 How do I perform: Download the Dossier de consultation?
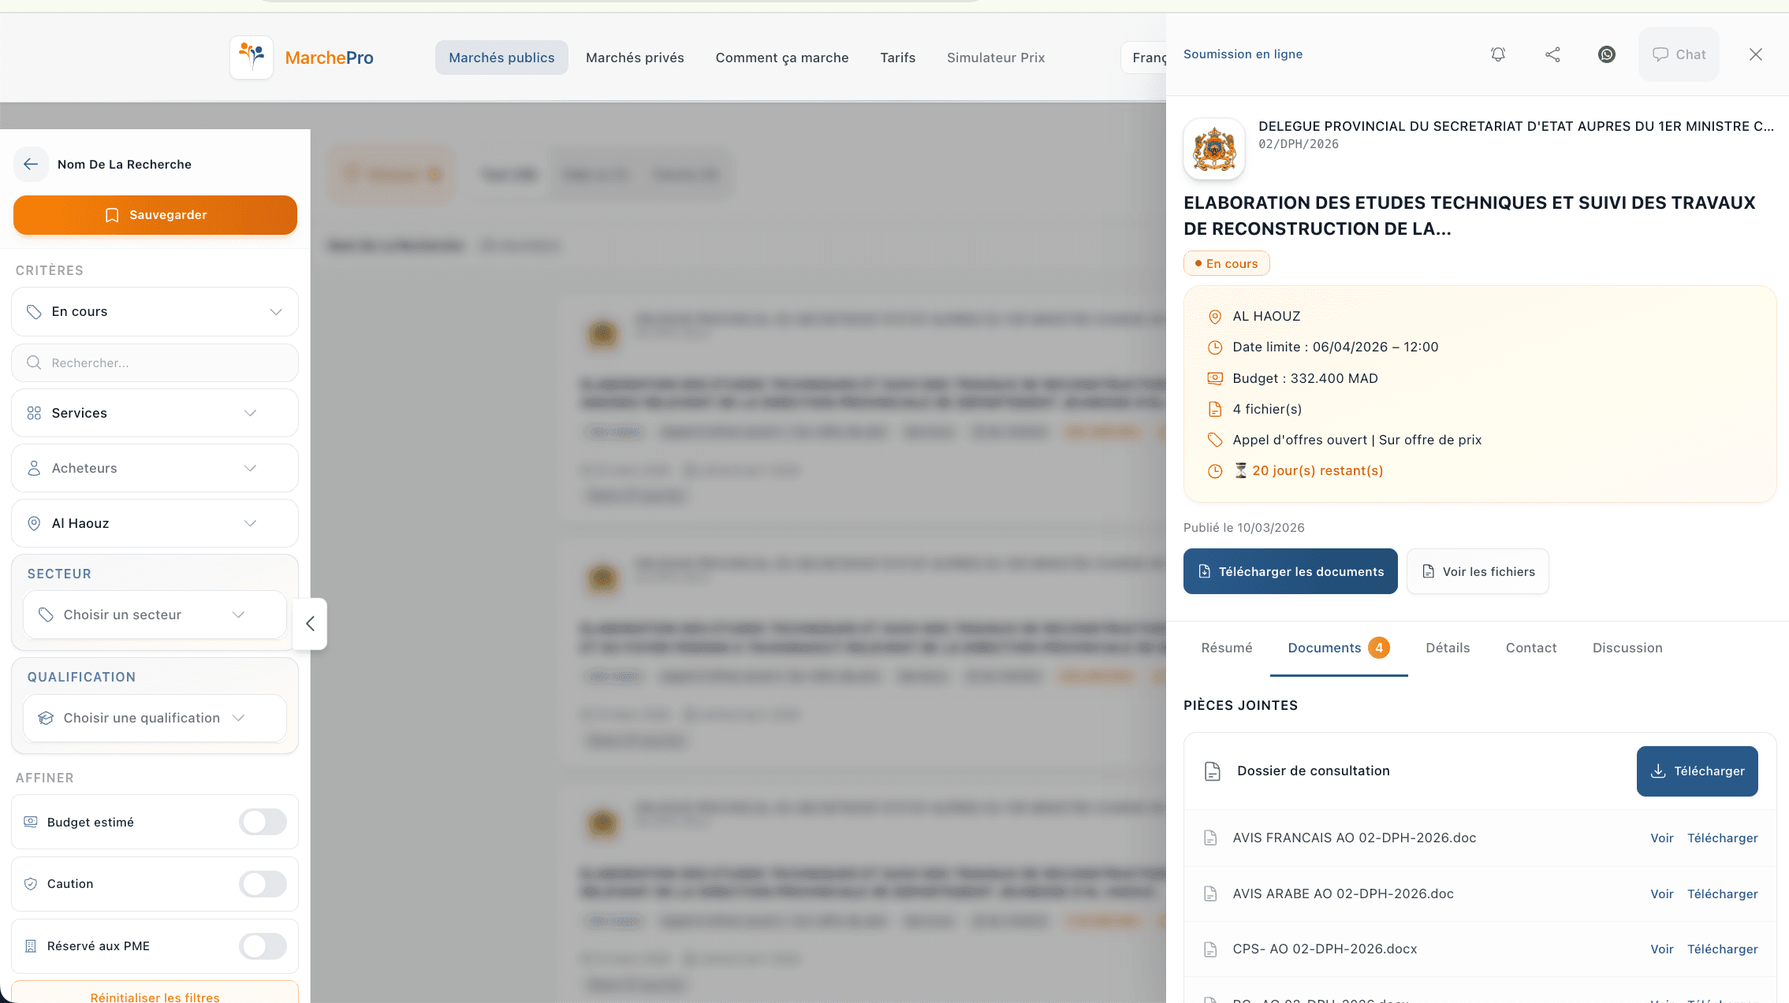(1697, 771)
